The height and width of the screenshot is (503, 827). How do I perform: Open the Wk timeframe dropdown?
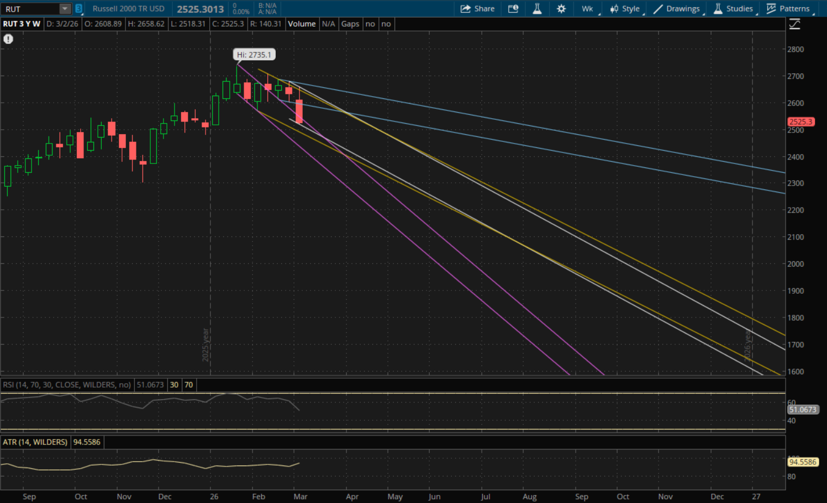(588, 9)
